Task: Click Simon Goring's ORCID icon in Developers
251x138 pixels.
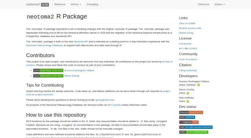Action: [x=188, y=93]
